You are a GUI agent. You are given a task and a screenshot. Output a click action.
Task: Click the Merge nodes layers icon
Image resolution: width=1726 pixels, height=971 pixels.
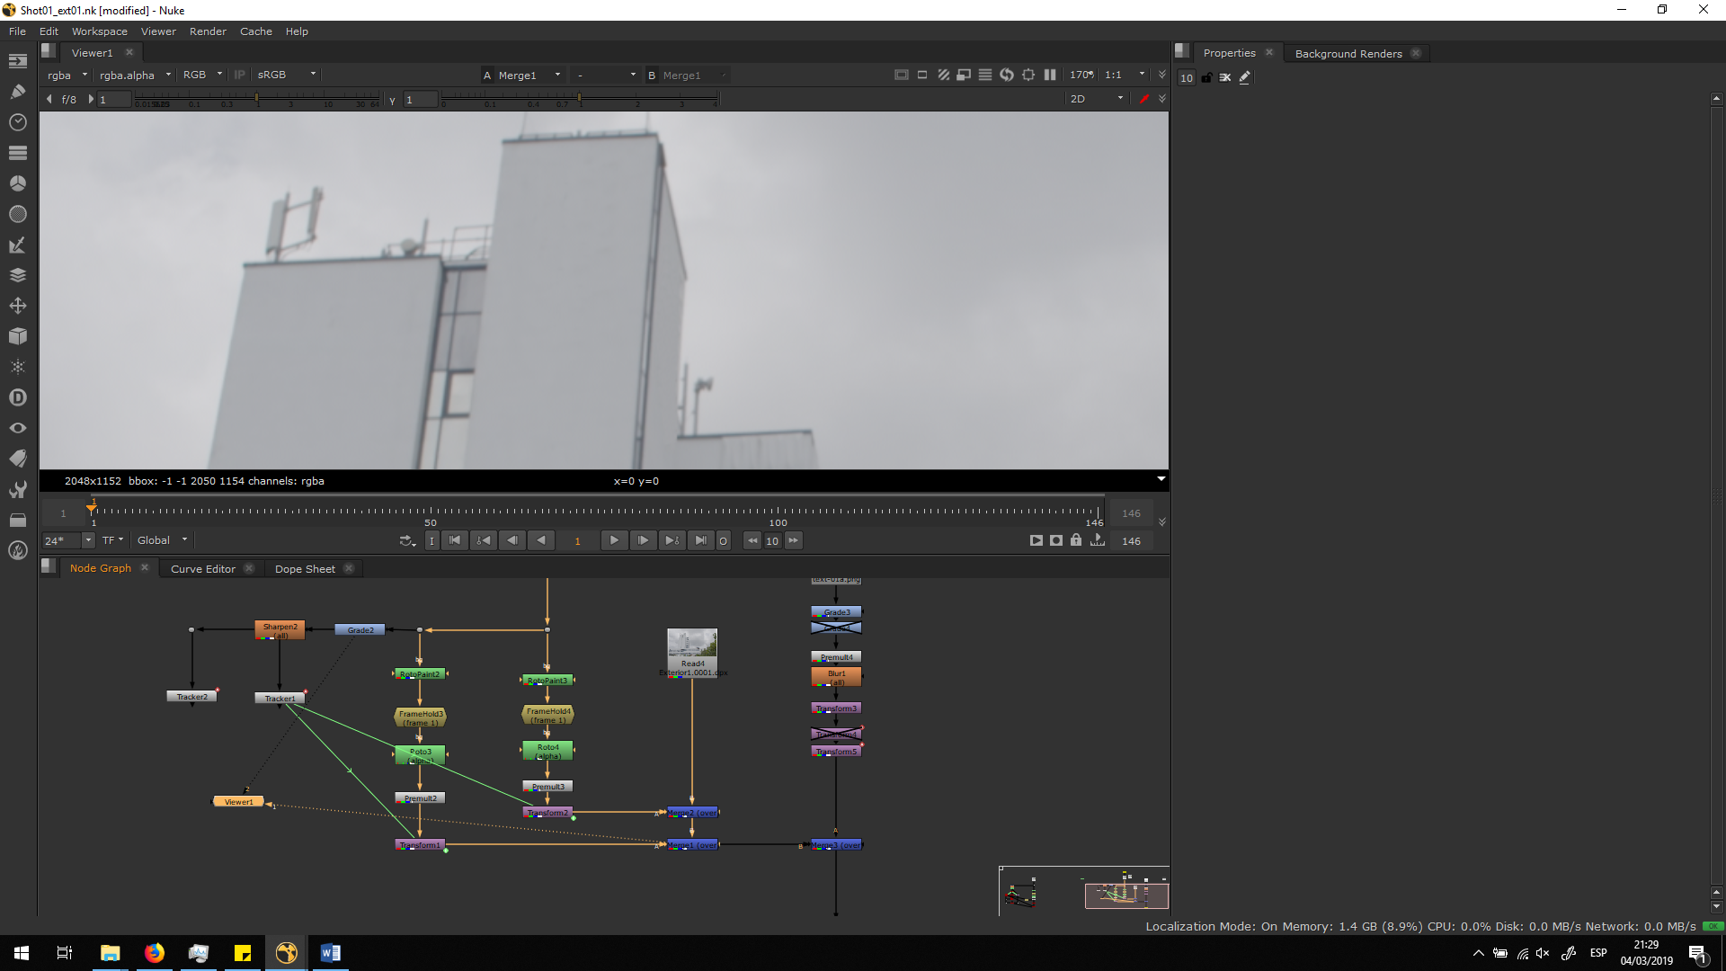click(x=17, y=275)
